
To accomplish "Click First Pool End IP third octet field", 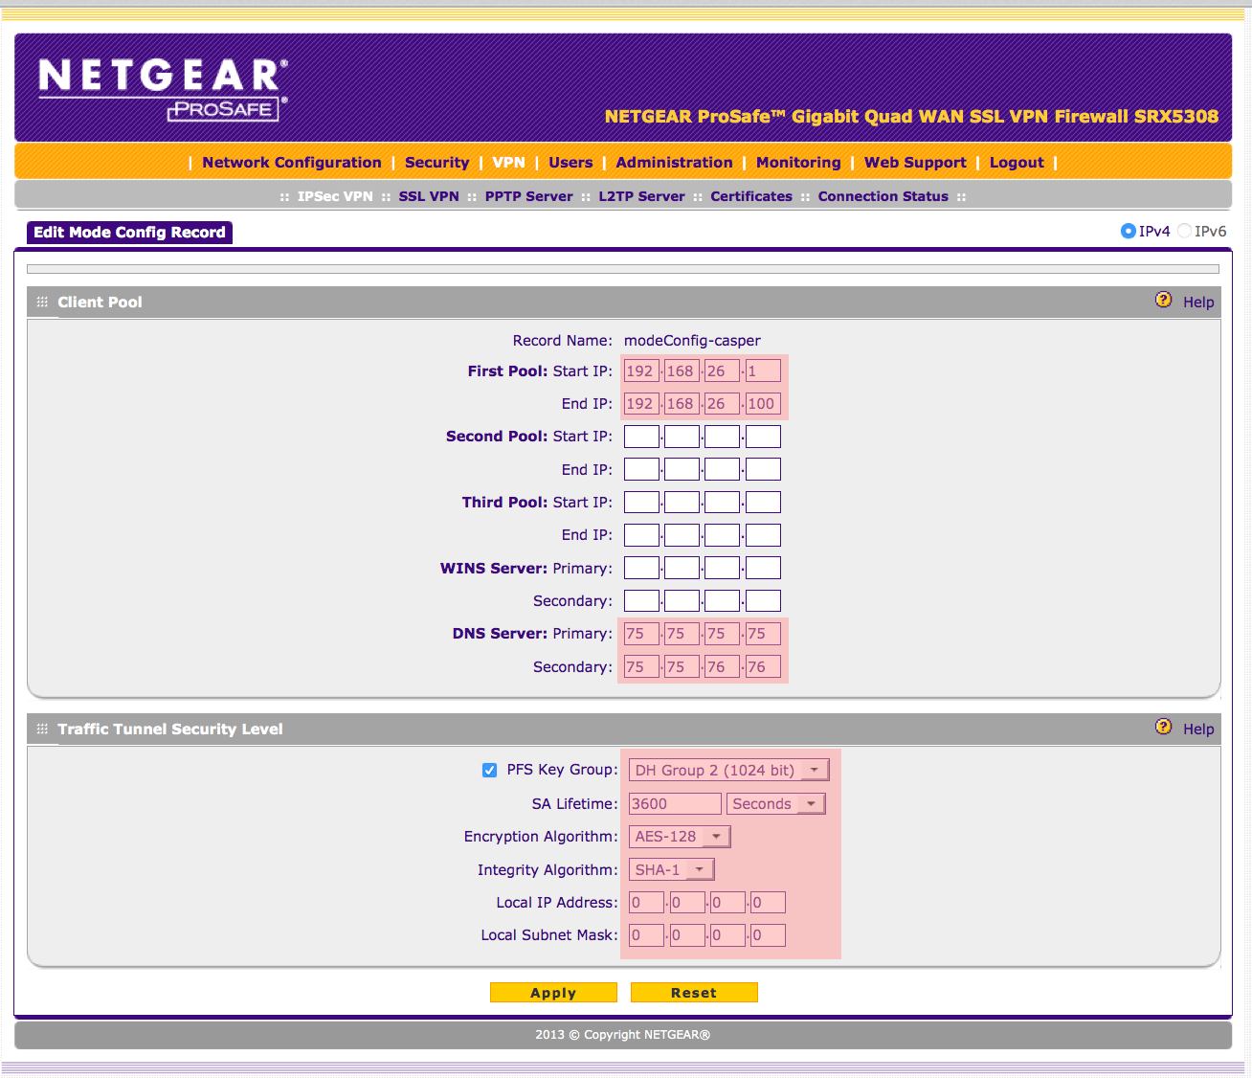I will (722, 403).
